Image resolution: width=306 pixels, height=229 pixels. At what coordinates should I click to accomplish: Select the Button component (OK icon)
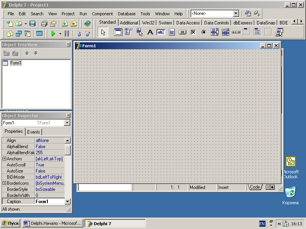click(x=182, y=32)
